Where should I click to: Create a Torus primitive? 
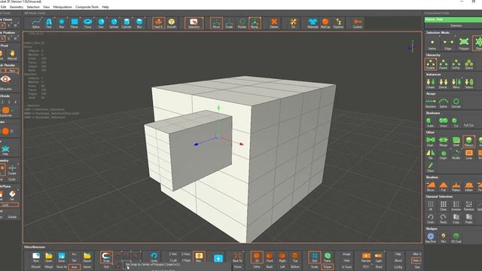(x=88, y=23)
